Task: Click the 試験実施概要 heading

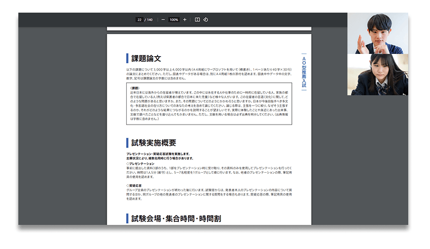Action: (x=153, y=143)
